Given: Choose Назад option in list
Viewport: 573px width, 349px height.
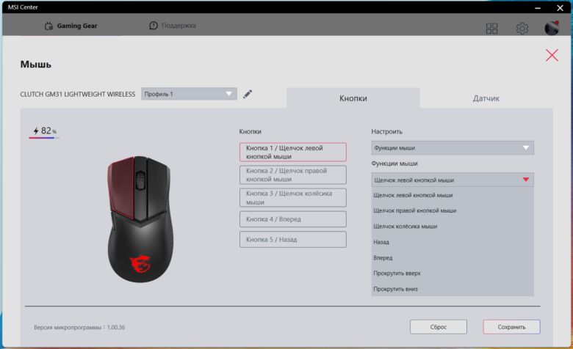Looking at the screenshot, I should pos(453,242).
